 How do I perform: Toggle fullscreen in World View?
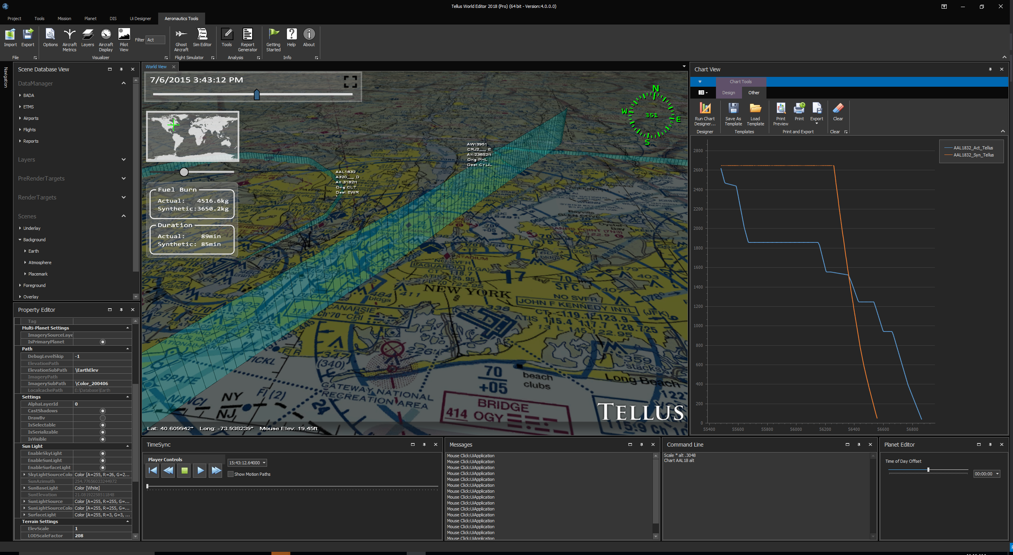click(x=350, y=82)
